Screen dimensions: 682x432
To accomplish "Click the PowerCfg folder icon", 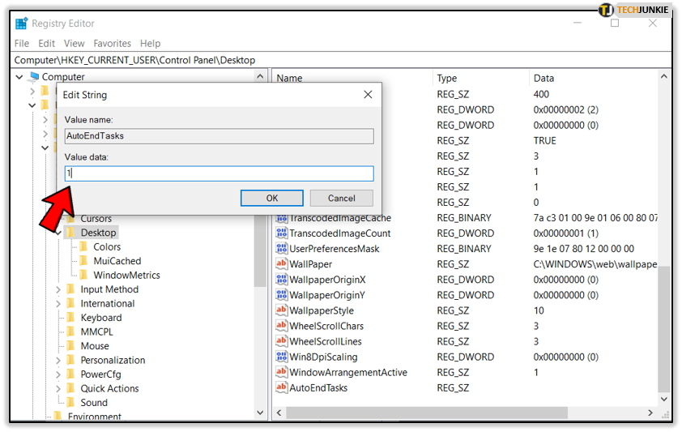I will click(71, 374).
